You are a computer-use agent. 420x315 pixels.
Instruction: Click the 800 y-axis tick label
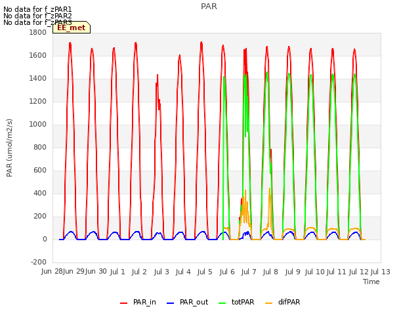click(x=40, y=147)
